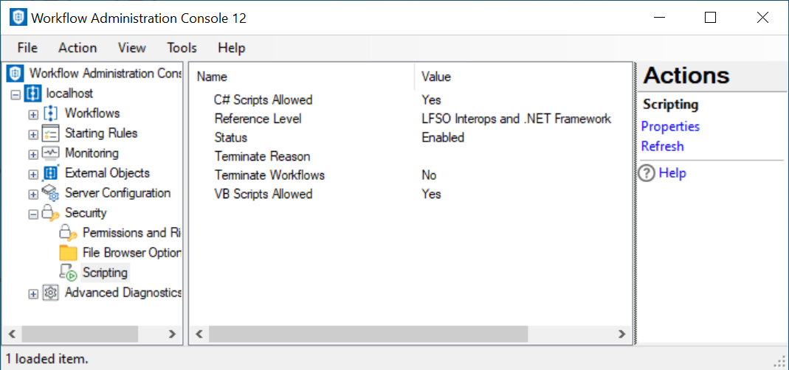Select the Reference Level row

pos(258,119)
